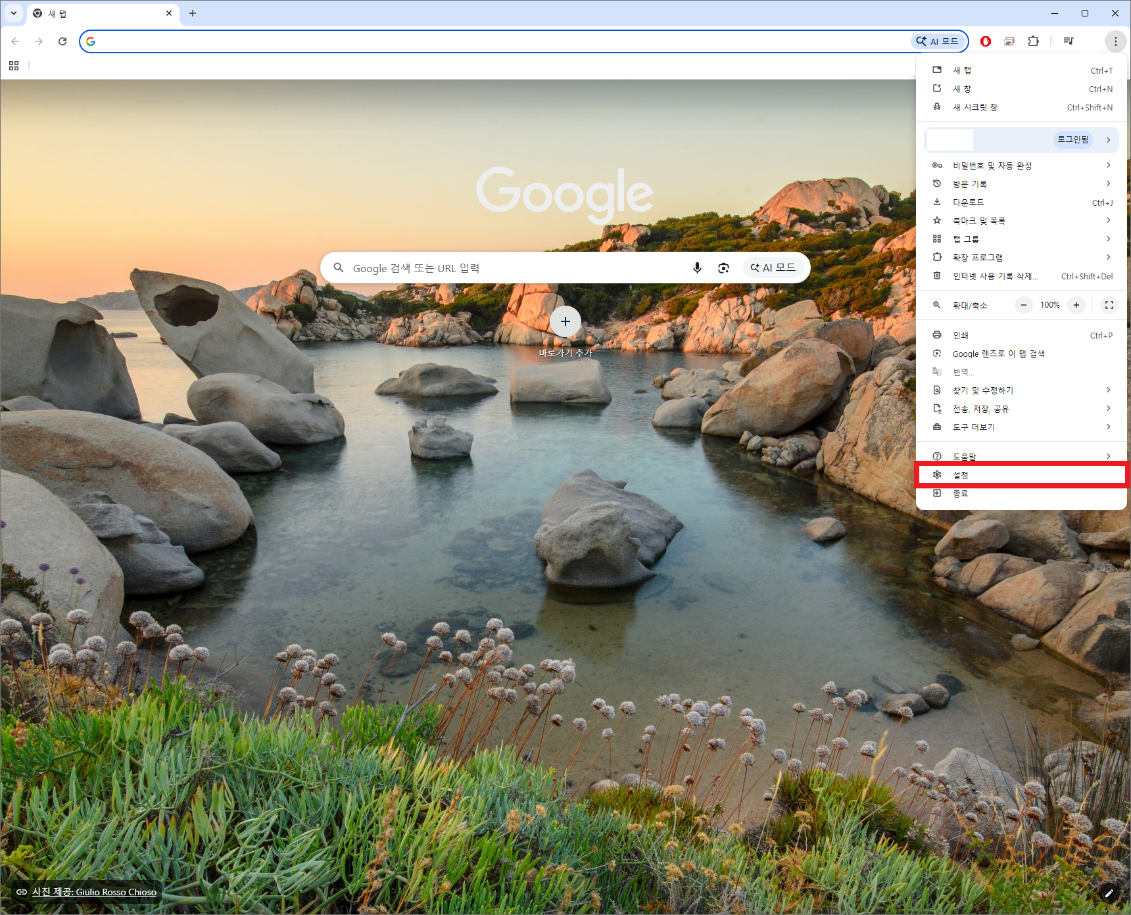
Task: Enter fullscreen via the fullscreen icon
Action: pos(1109,305)
